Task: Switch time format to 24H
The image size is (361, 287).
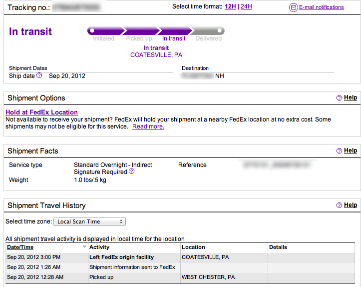Action: pos(246,6)
